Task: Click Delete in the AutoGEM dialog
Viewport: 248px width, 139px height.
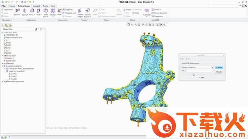Action: tap(219, 72)
